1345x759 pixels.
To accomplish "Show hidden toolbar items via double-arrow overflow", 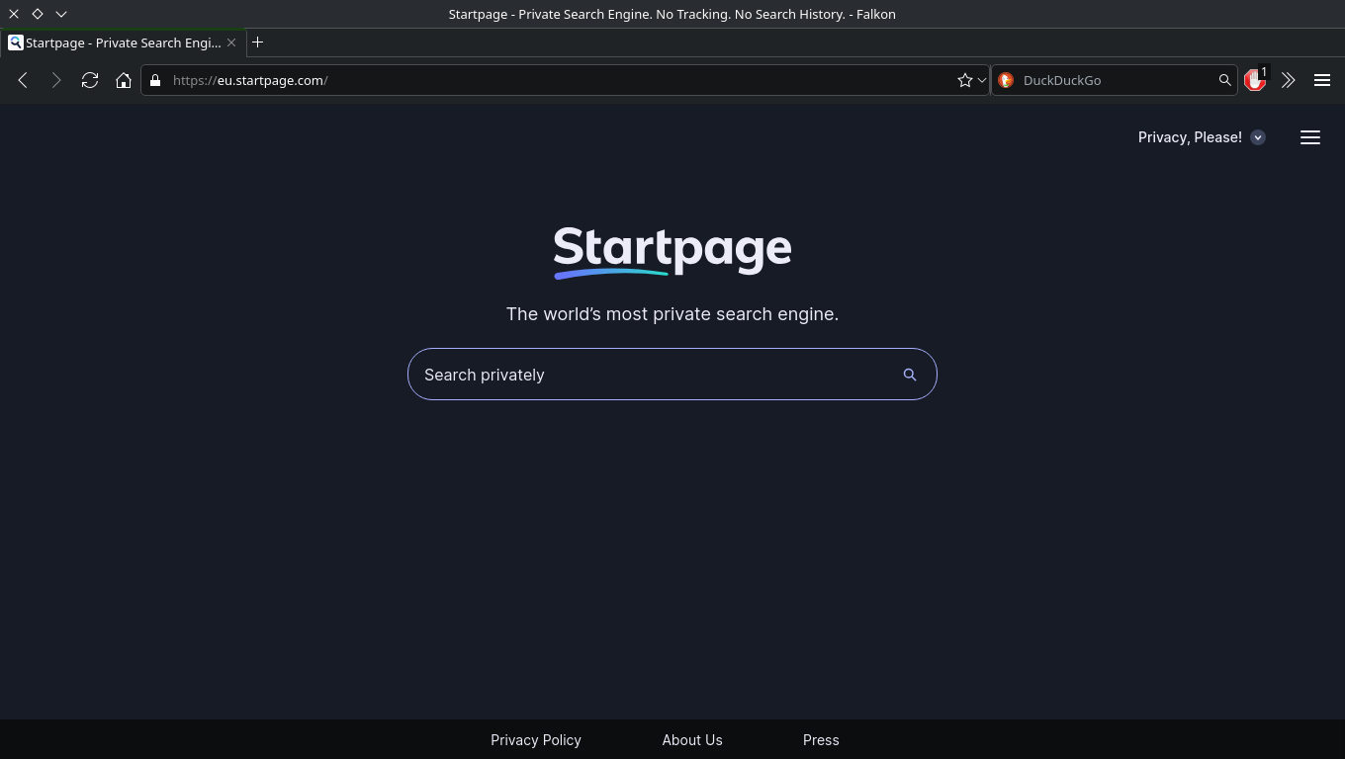I will point(1289,80).
